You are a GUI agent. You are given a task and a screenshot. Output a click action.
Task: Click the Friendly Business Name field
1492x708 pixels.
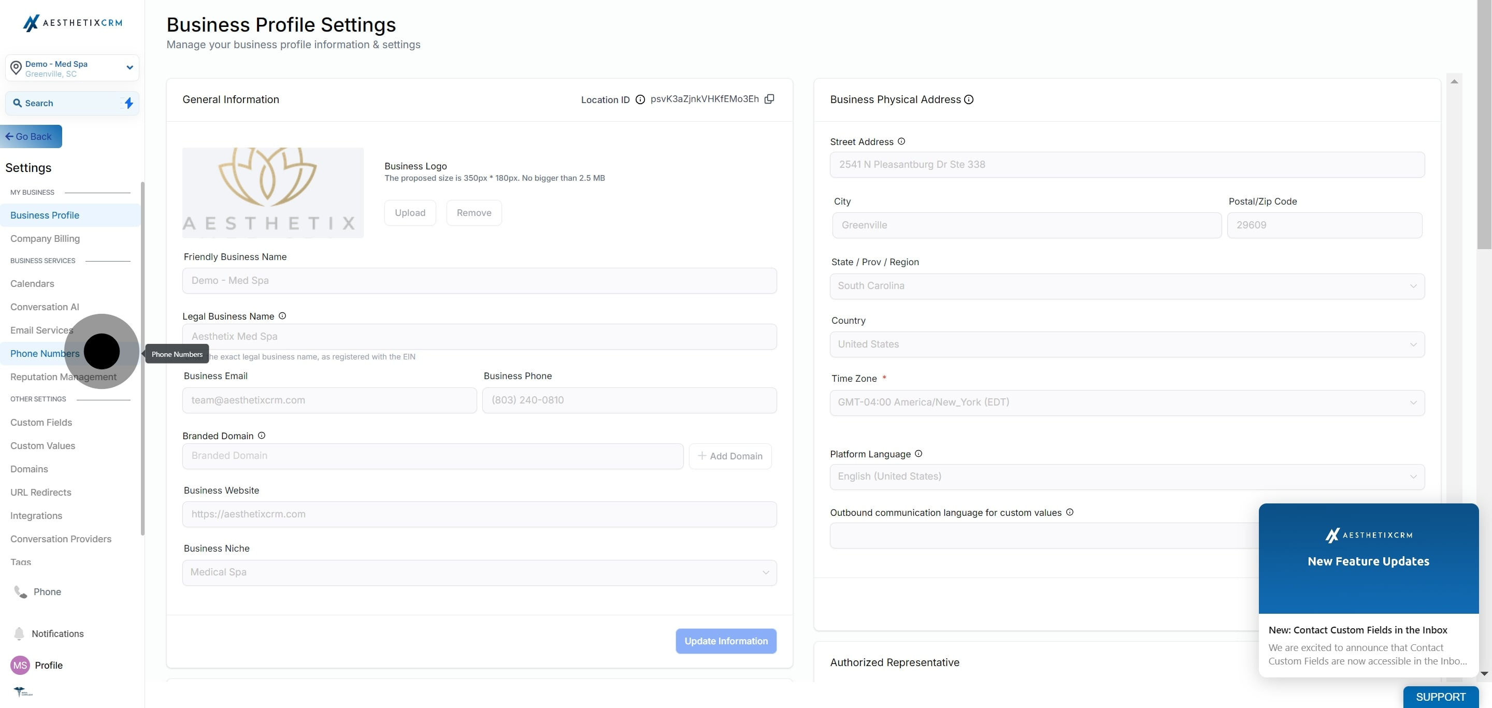click(x=479, y=281)
